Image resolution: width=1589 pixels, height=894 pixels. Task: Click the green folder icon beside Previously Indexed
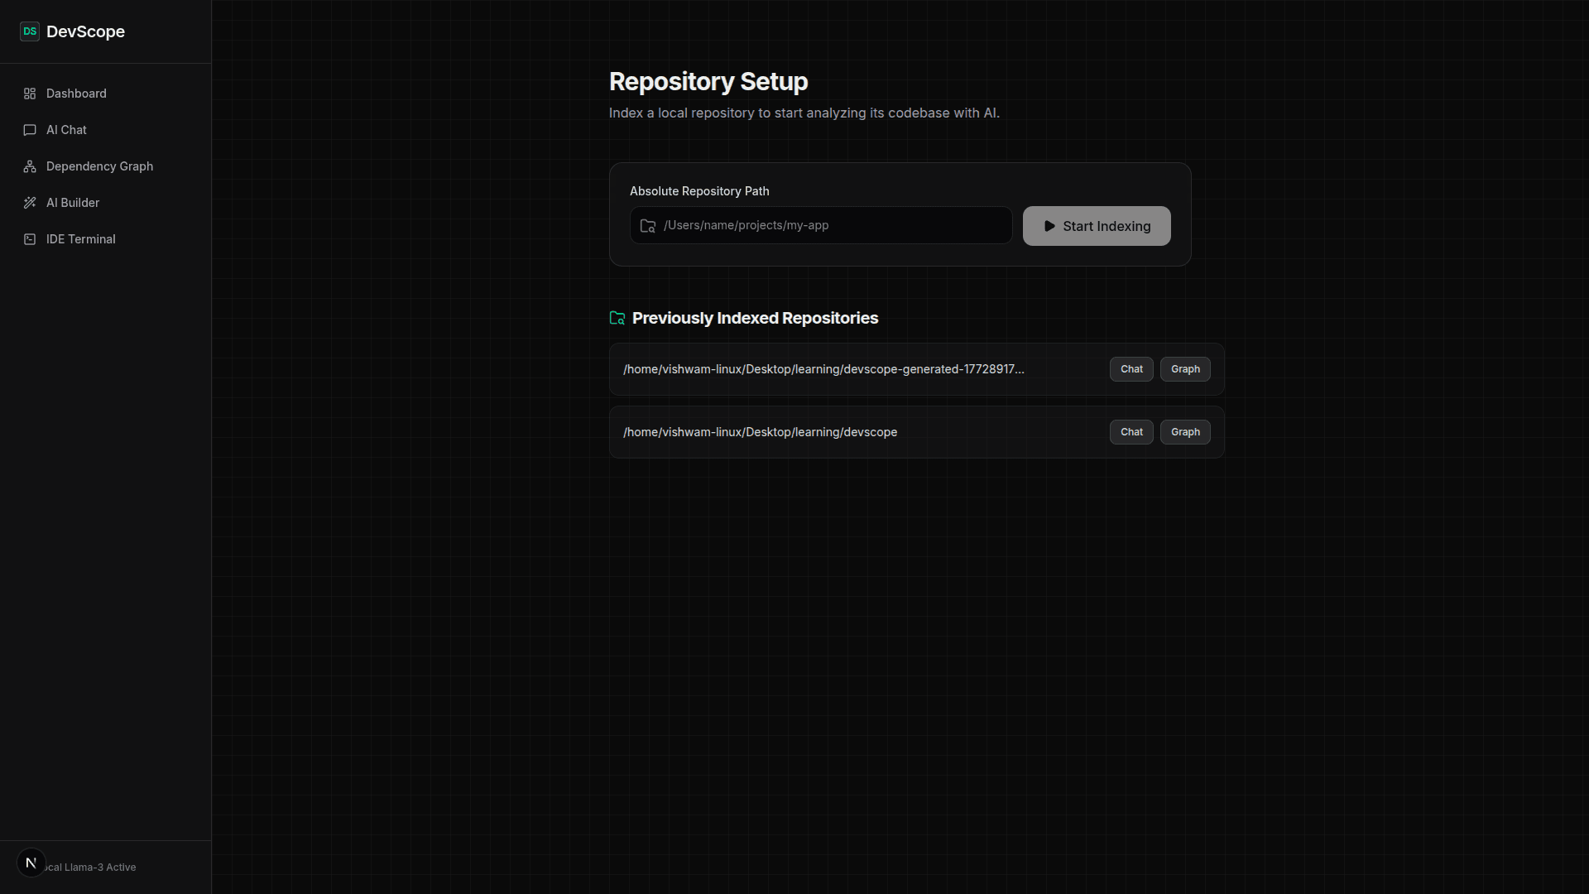point(617,318)
